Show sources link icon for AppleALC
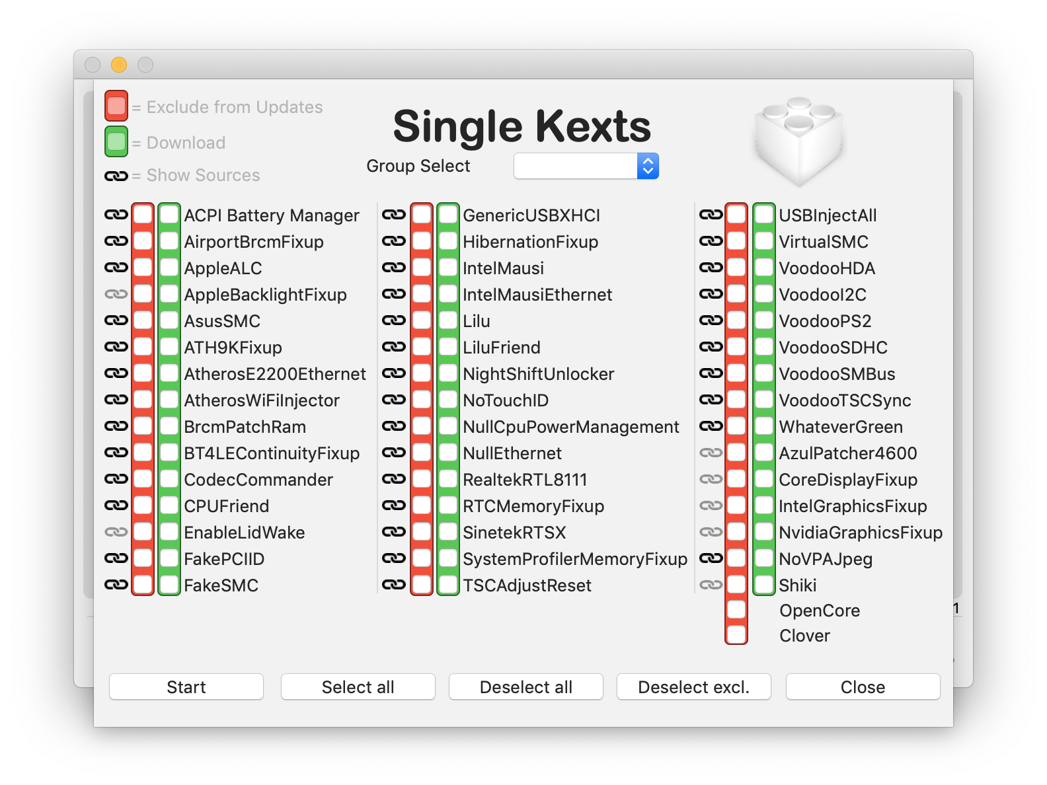Viewport: 1047px width, 785px height. (x=116, y=268)
